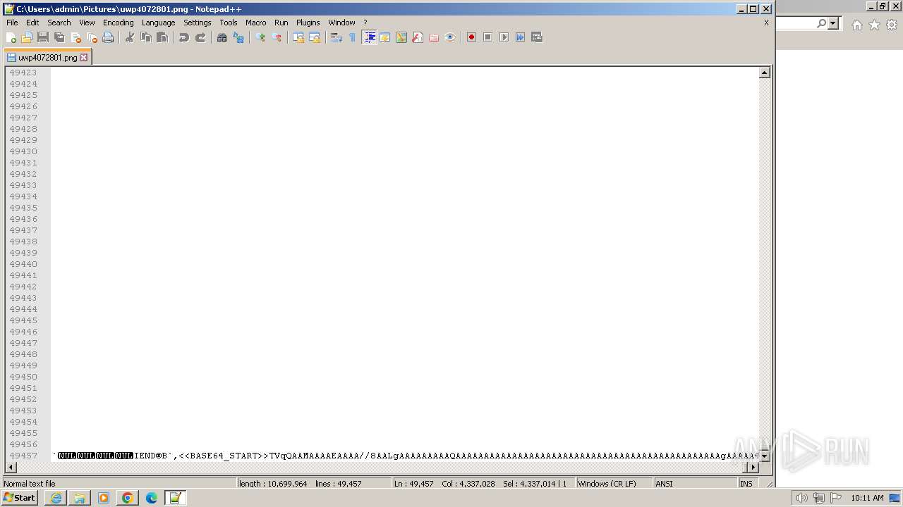Open the Macro menu
Image resolution: width=903 pixels, height=507 pixels.
click(256, 23)
